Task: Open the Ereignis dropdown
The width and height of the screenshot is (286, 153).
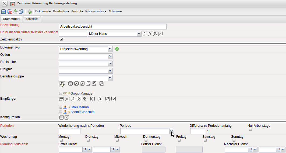Action: (110, 70)
